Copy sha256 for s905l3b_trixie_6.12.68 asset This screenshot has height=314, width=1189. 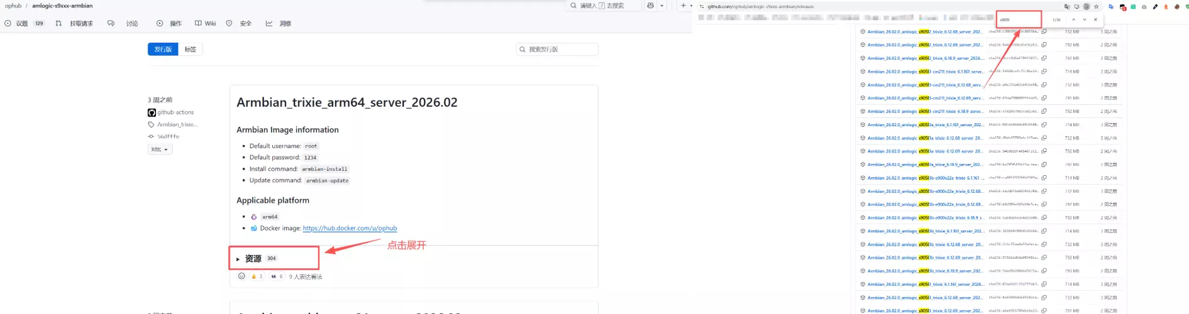pos(1044,244)
